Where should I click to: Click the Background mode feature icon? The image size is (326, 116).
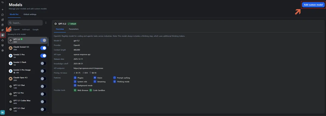[x=75, y=85]
